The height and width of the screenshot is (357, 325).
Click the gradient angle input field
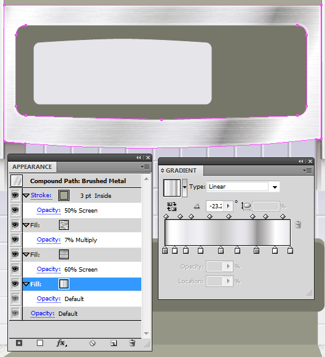click(x=215, y=206)
